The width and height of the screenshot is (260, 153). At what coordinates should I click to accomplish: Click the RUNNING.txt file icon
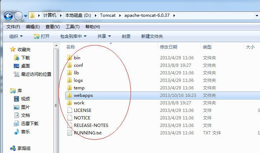pos(70,133)
